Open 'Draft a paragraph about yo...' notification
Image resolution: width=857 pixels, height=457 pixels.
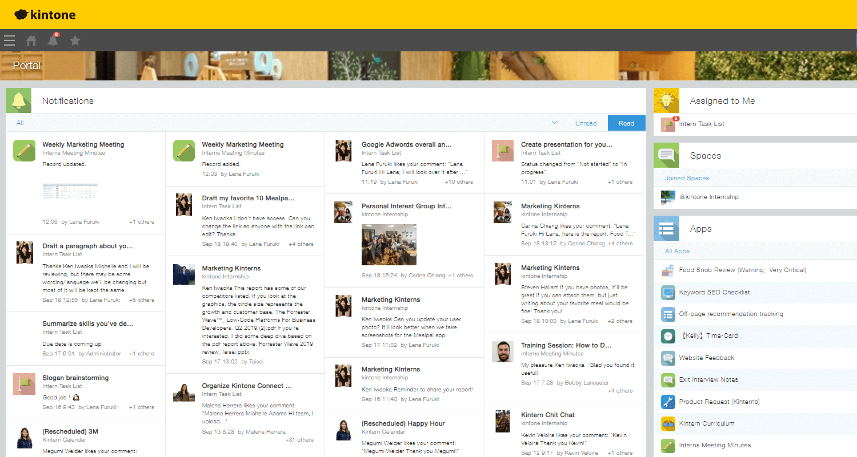87,246
